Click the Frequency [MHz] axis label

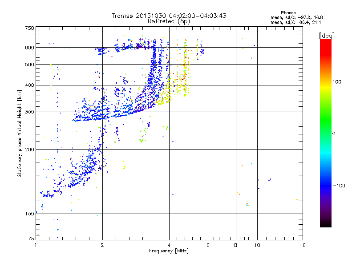169,251
